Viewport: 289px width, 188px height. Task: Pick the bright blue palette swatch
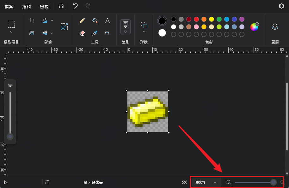coord(227,19)
